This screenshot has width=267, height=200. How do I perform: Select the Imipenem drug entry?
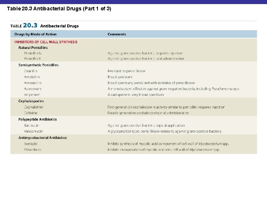pyautogui.click(x=32, y=95)
